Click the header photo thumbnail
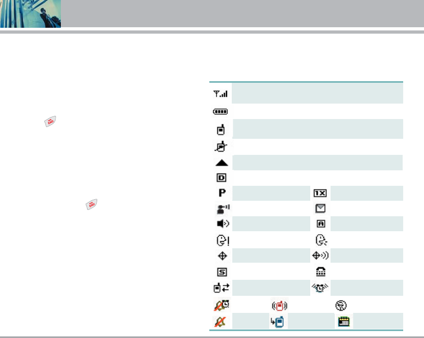The image size is (424, 338). [30, 14]
